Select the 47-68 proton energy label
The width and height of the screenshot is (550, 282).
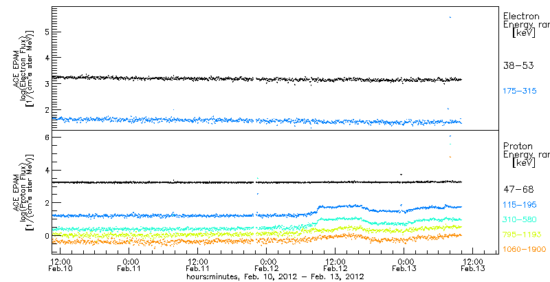[x=518, y=190]
